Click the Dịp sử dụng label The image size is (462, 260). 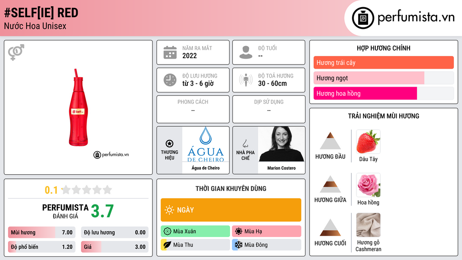[269, 102]
